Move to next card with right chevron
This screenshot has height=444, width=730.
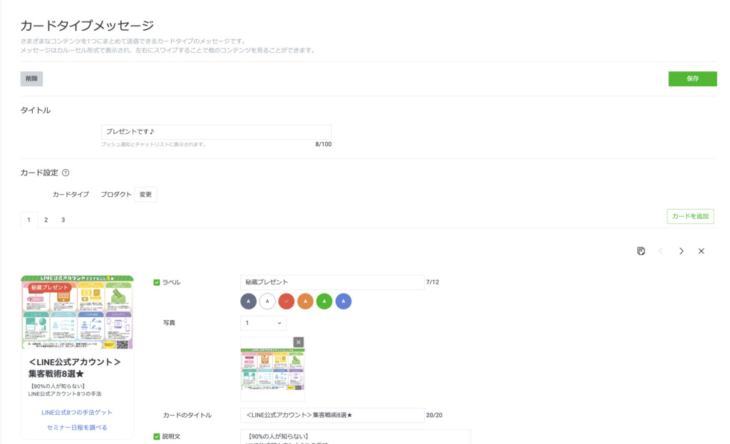681,251
